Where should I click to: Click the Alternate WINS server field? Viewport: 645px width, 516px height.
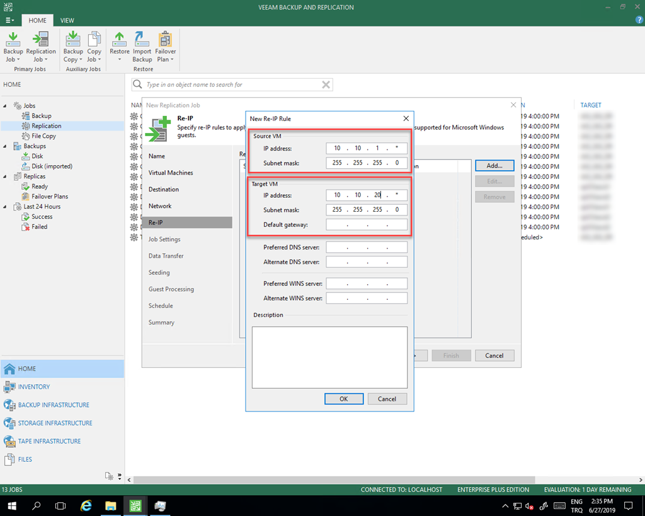tap(367, 299)
